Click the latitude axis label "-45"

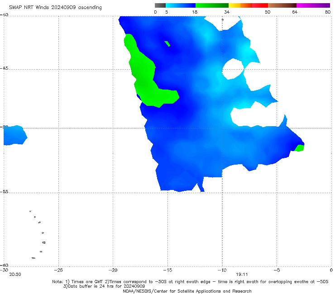4,68
